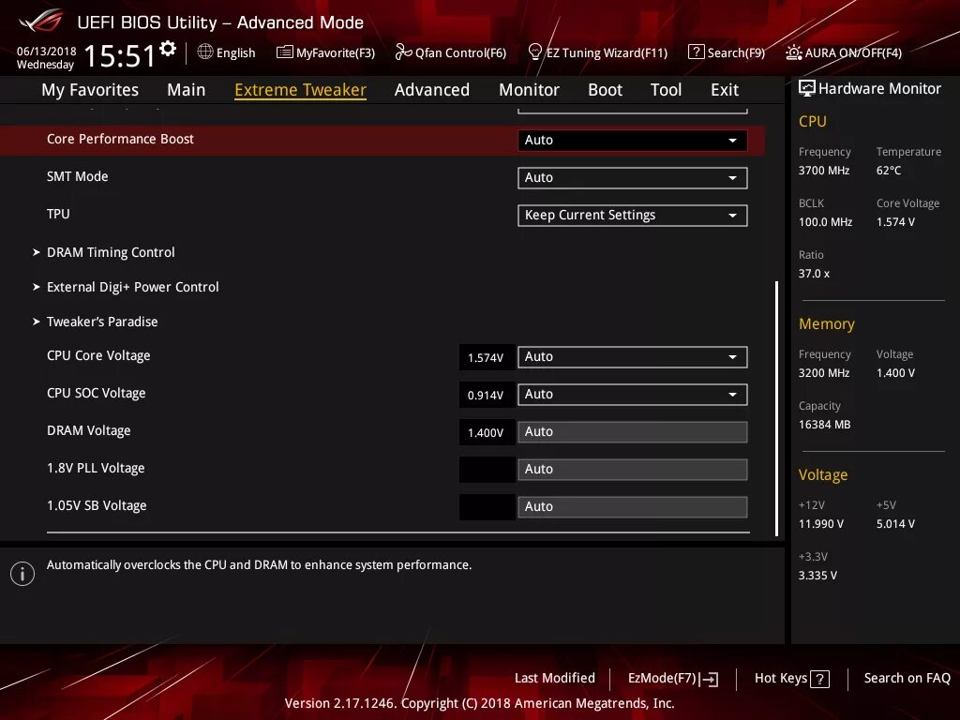
Task: Go to the Exit tab
Action: tap(725, 90)
